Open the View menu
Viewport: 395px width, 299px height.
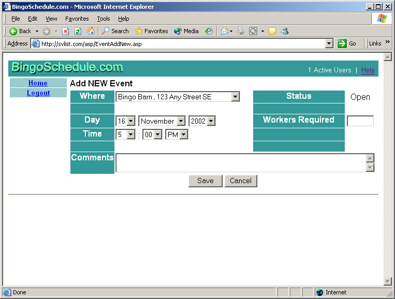tap(51, 19)
